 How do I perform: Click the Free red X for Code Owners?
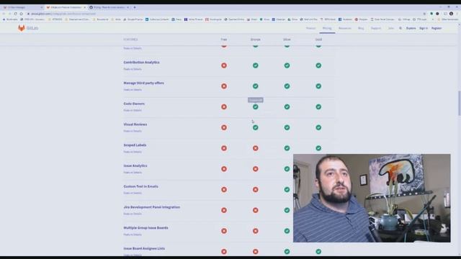(x=224, y=107)
